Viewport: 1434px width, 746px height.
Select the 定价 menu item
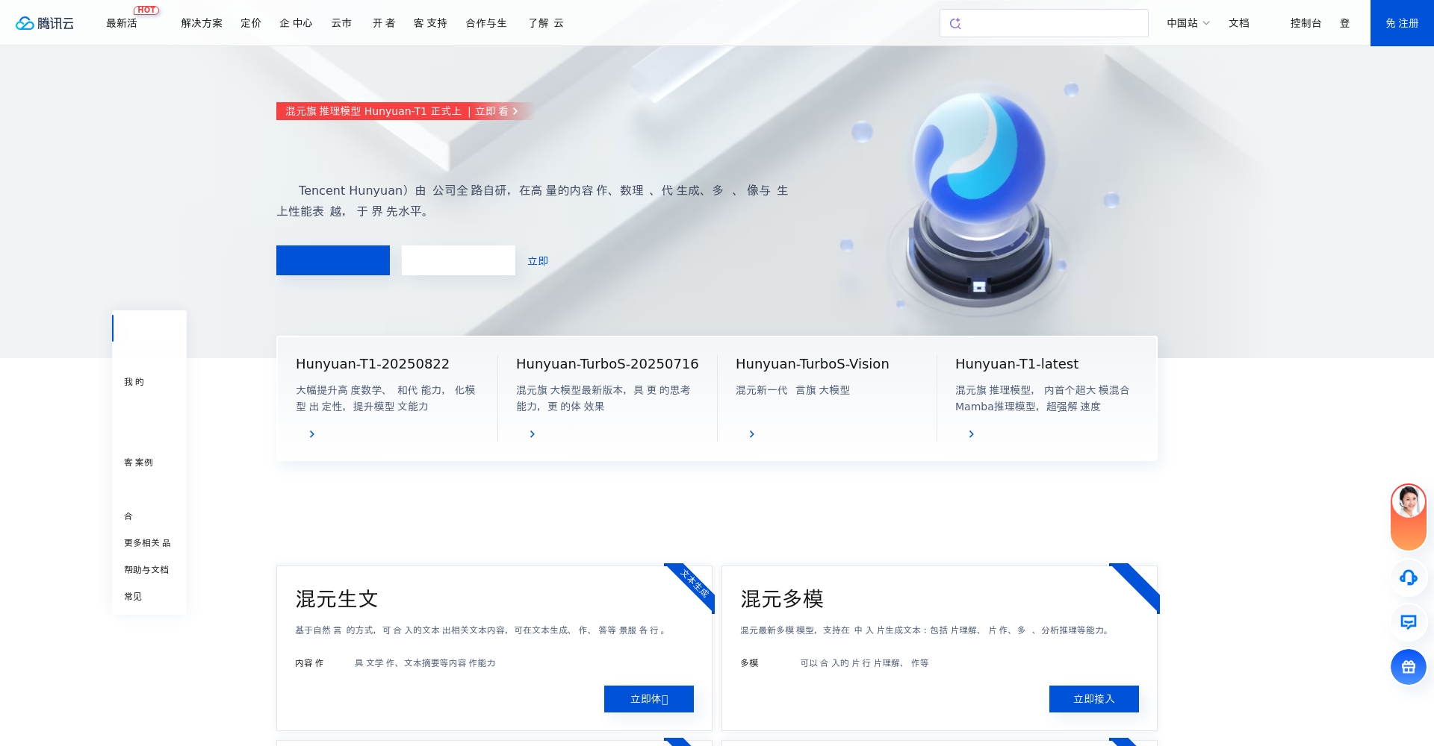250,23
